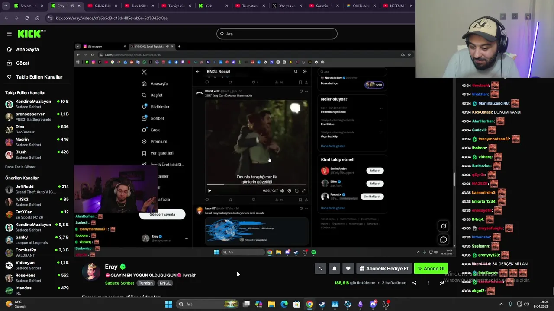Screen dimensions: 554x311
Task: Switch to the Taumatawh tab
Action: (x=250, y=6)
